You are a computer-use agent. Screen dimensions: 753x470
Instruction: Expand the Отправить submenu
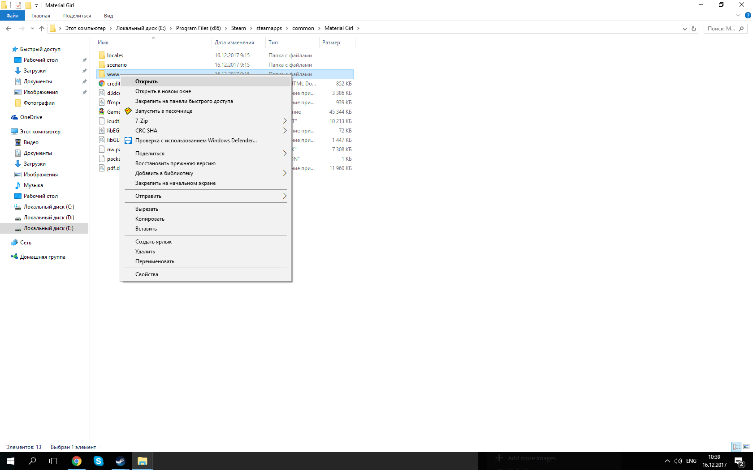[285, 196]
